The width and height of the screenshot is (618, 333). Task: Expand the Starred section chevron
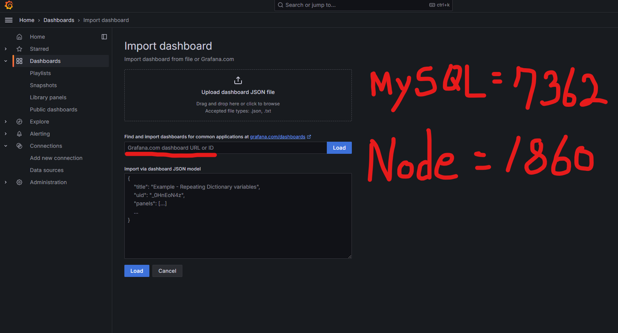coord(6,49)
